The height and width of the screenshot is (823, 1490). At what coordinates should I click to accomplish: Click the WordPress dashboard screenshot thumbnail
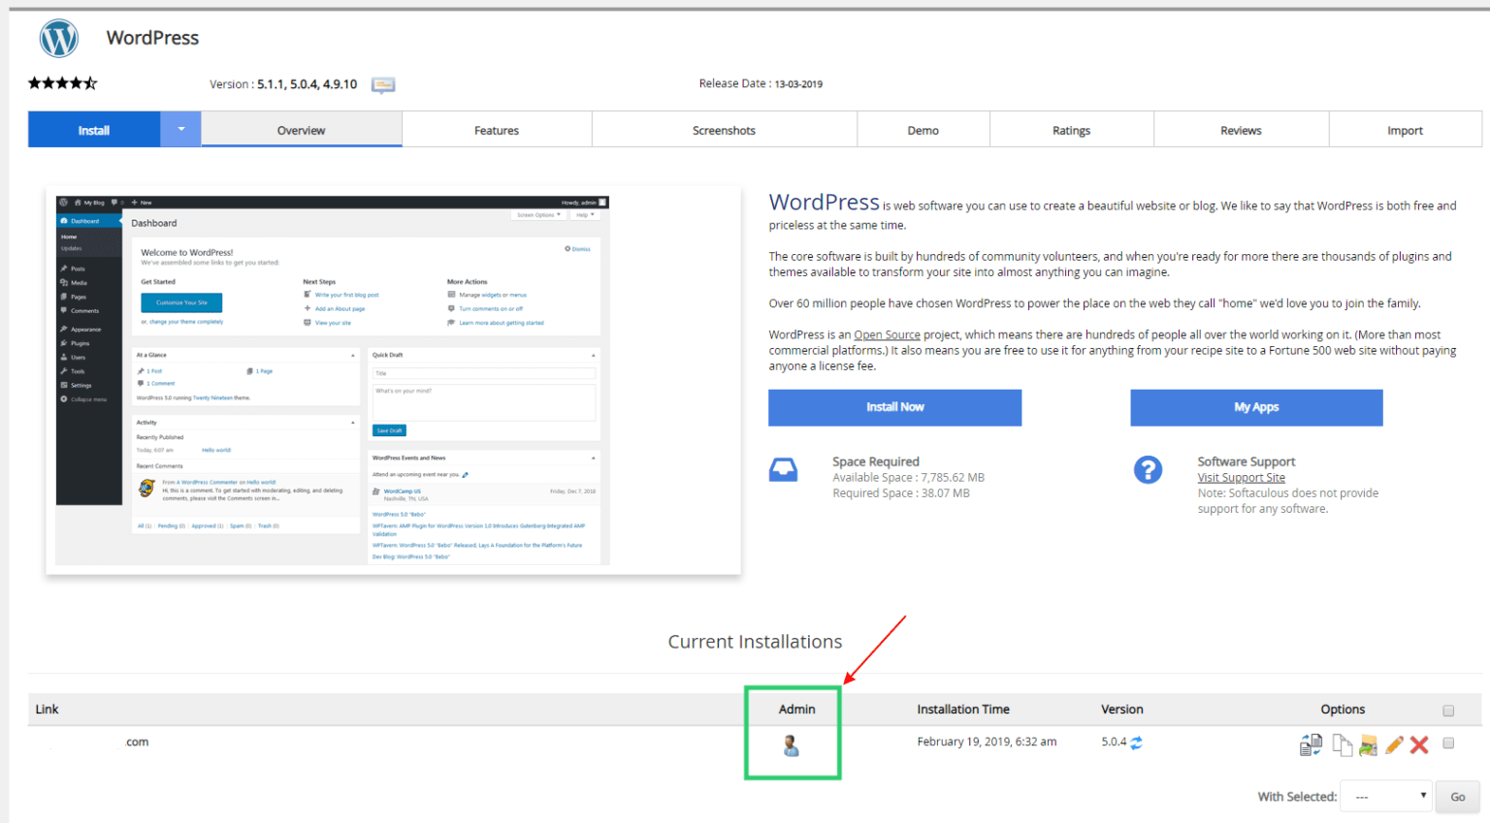coord(393,380)
